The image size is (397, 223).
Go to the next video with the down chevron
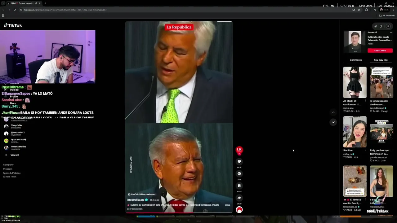[333, 122]
